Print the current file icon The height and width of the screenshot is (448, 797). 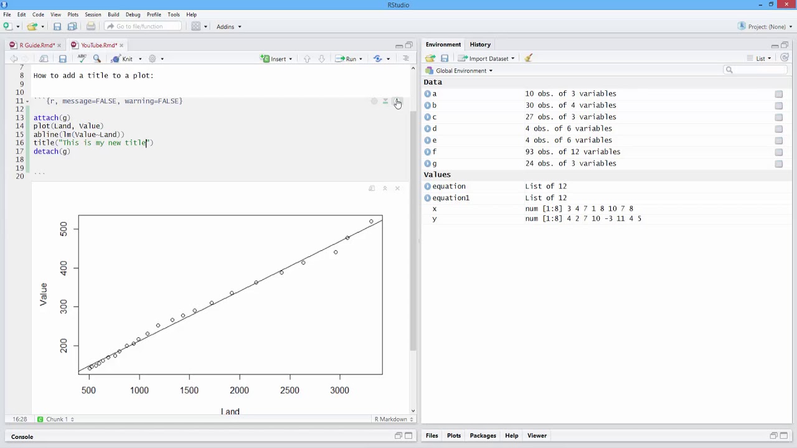tap(91, 26)
